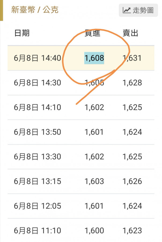The height and width of the screenshot is (242, 162).
Task: Select the 6月8日 14:30 row date
Action: pos(38,83)
